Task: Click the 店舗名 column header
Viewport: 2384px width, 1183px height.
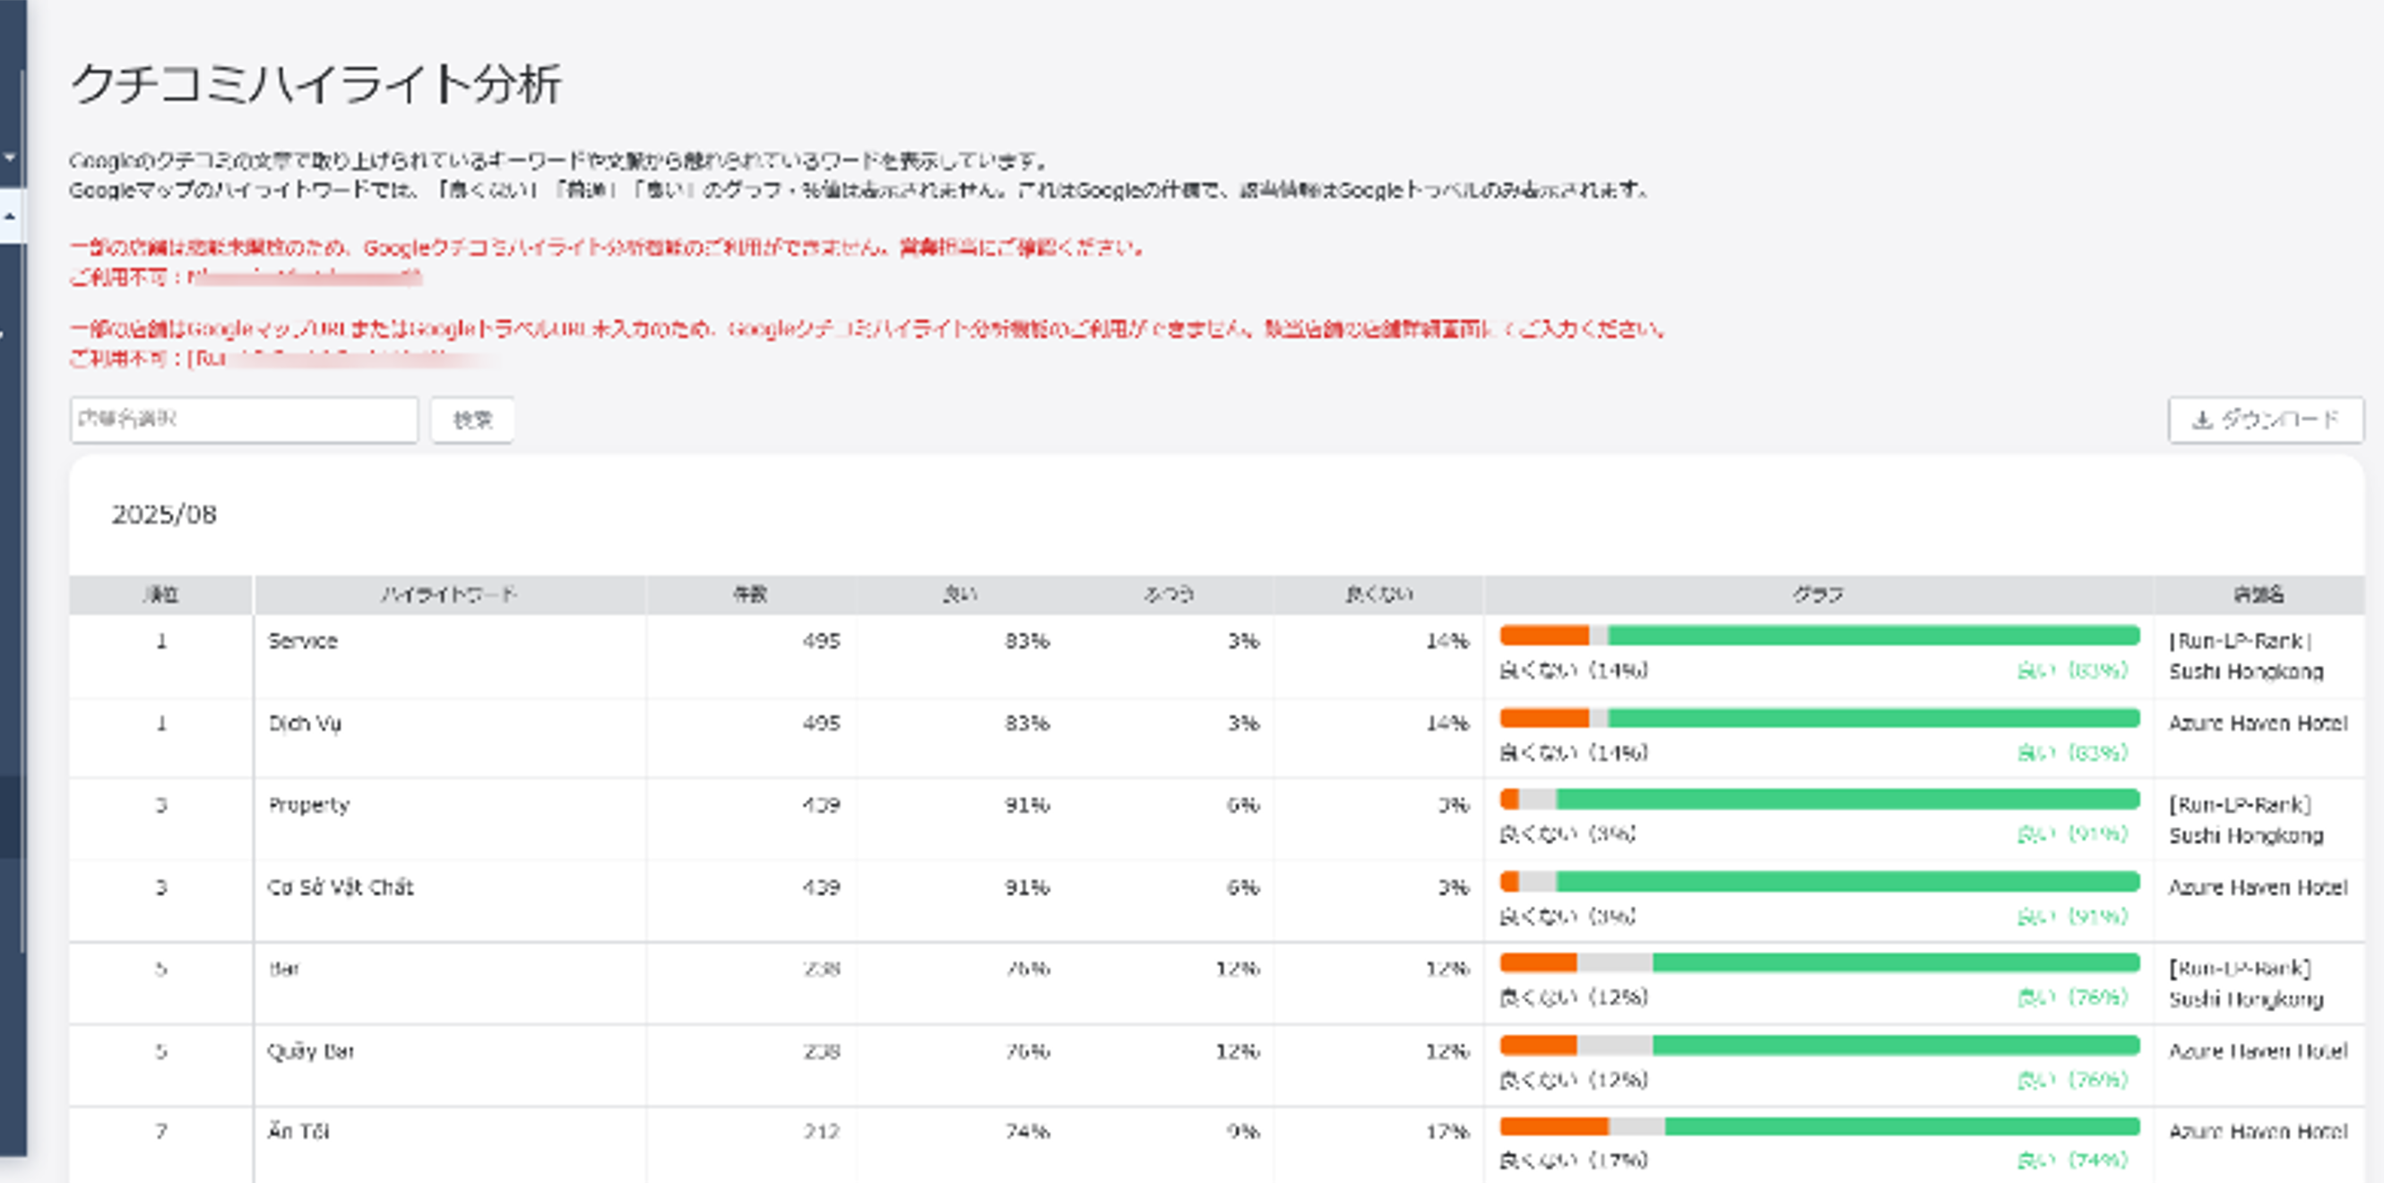Action: 2259,594
